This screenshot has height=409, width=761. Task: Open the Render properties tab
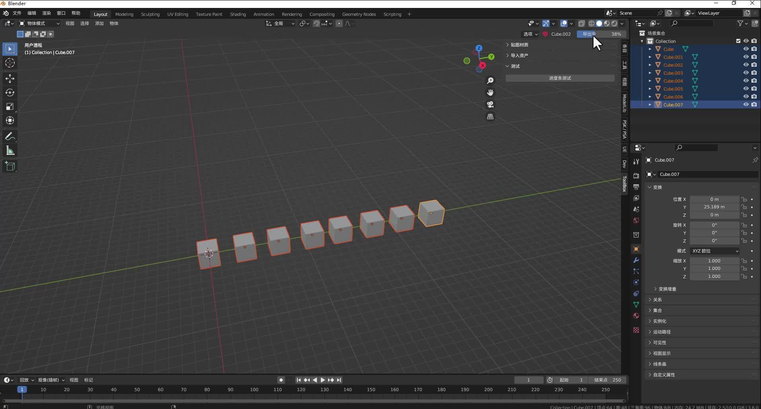(x=636, y=176)
